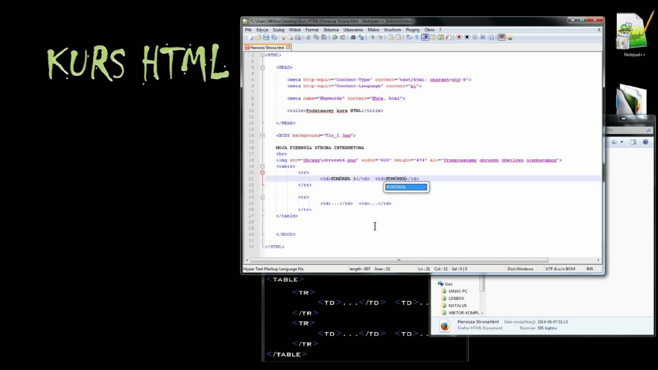Click the Paste toolbar icon

coord(323,37)
